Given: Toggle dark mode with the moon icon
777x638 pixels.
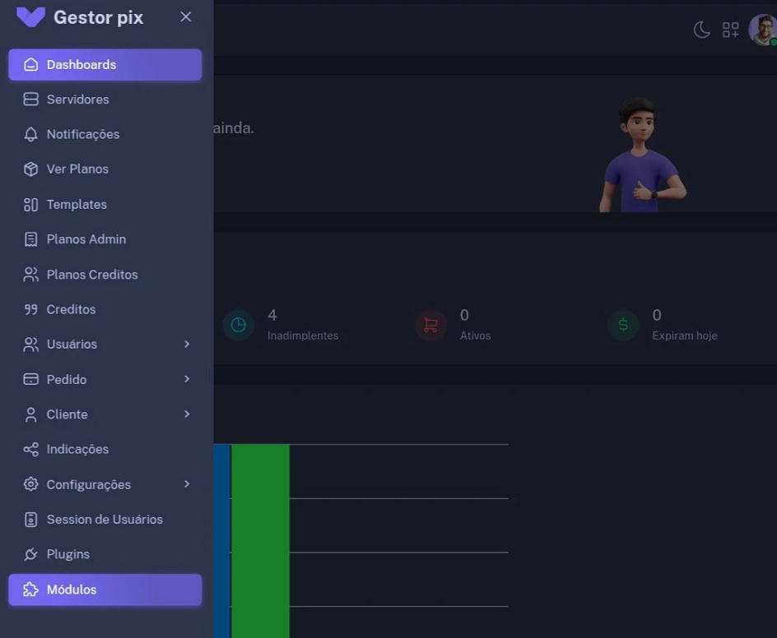Looking at the screenshot, I should 701,30.
